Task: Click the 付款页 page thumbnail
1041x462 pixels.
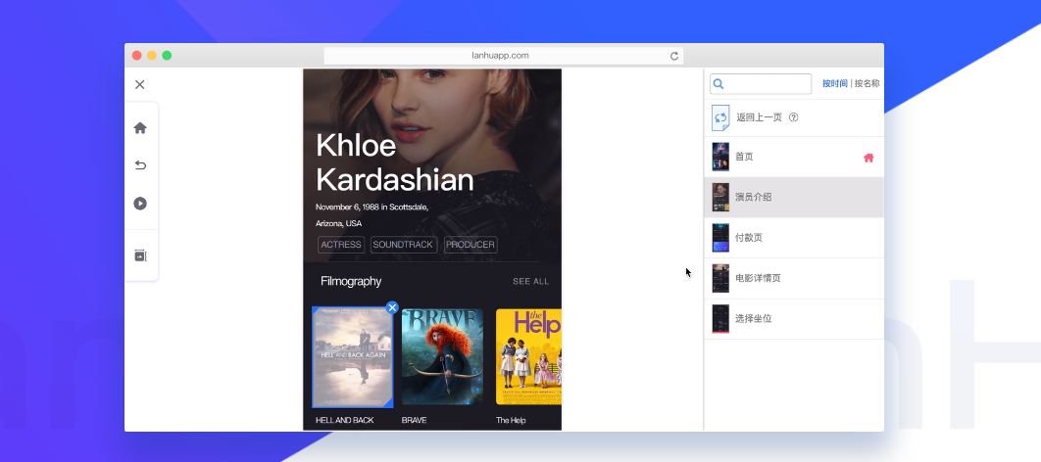Action: pyautogui.click(x=720, y=238)
